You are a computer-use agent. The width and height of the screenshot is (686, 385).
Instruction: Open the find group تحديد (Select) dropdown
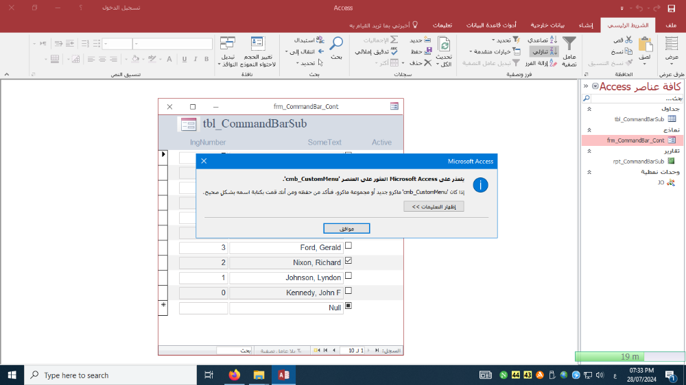(310, 63)
